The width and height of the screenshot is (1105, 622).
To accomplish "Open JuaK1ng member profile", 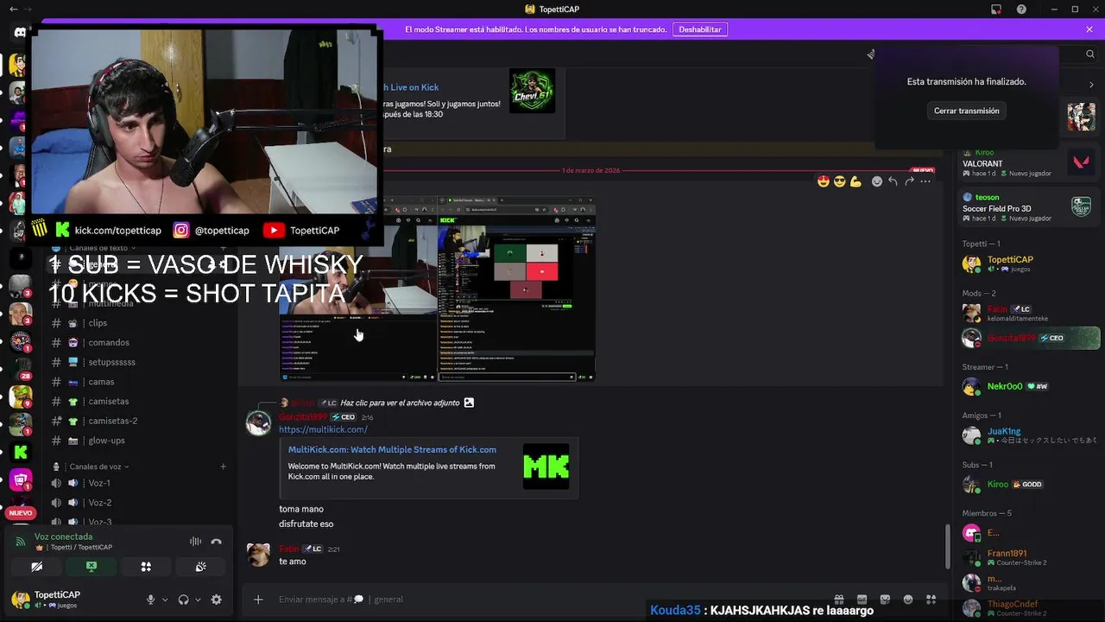I will click(1027, 435).
